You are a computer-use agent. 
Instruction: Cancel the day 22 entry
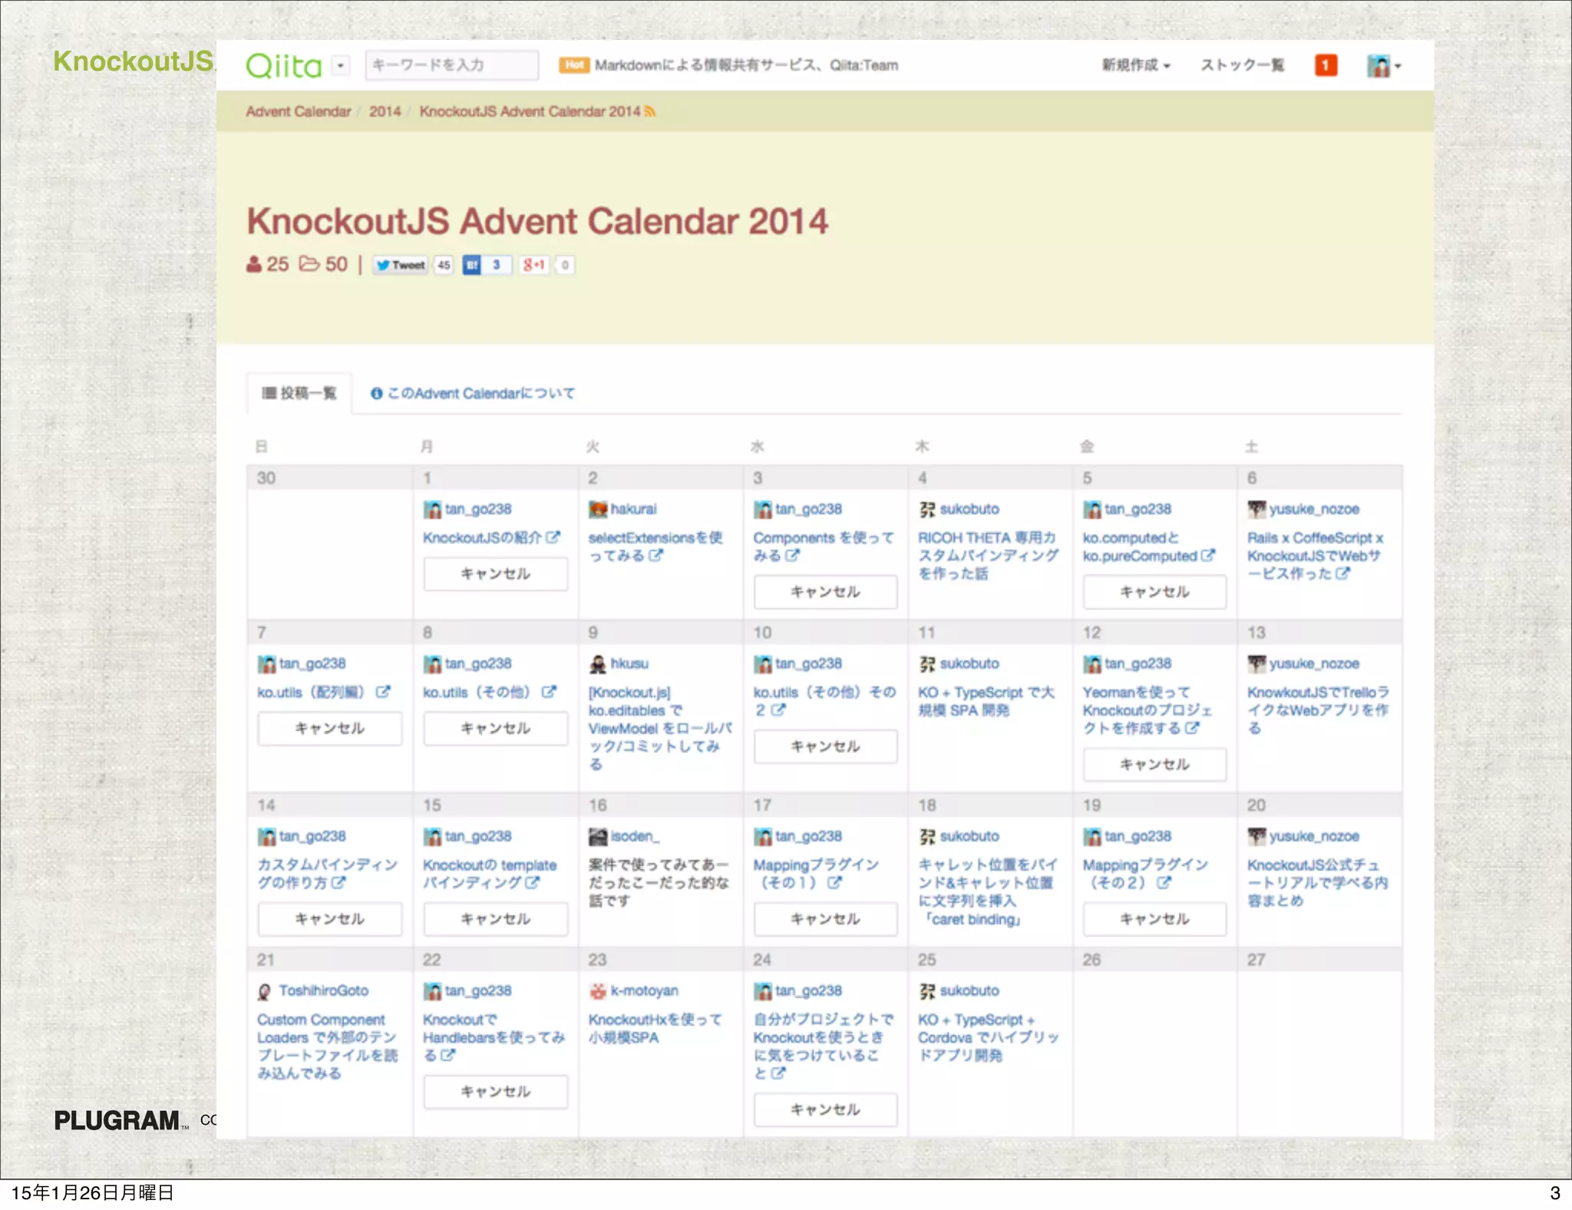[495, 1092]
